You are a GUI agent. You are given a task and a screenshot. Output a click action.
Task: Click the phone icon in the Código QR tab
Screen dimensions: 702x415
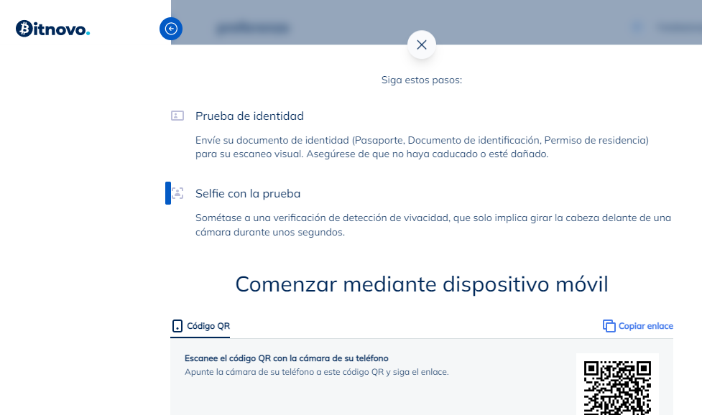point(177,326)
